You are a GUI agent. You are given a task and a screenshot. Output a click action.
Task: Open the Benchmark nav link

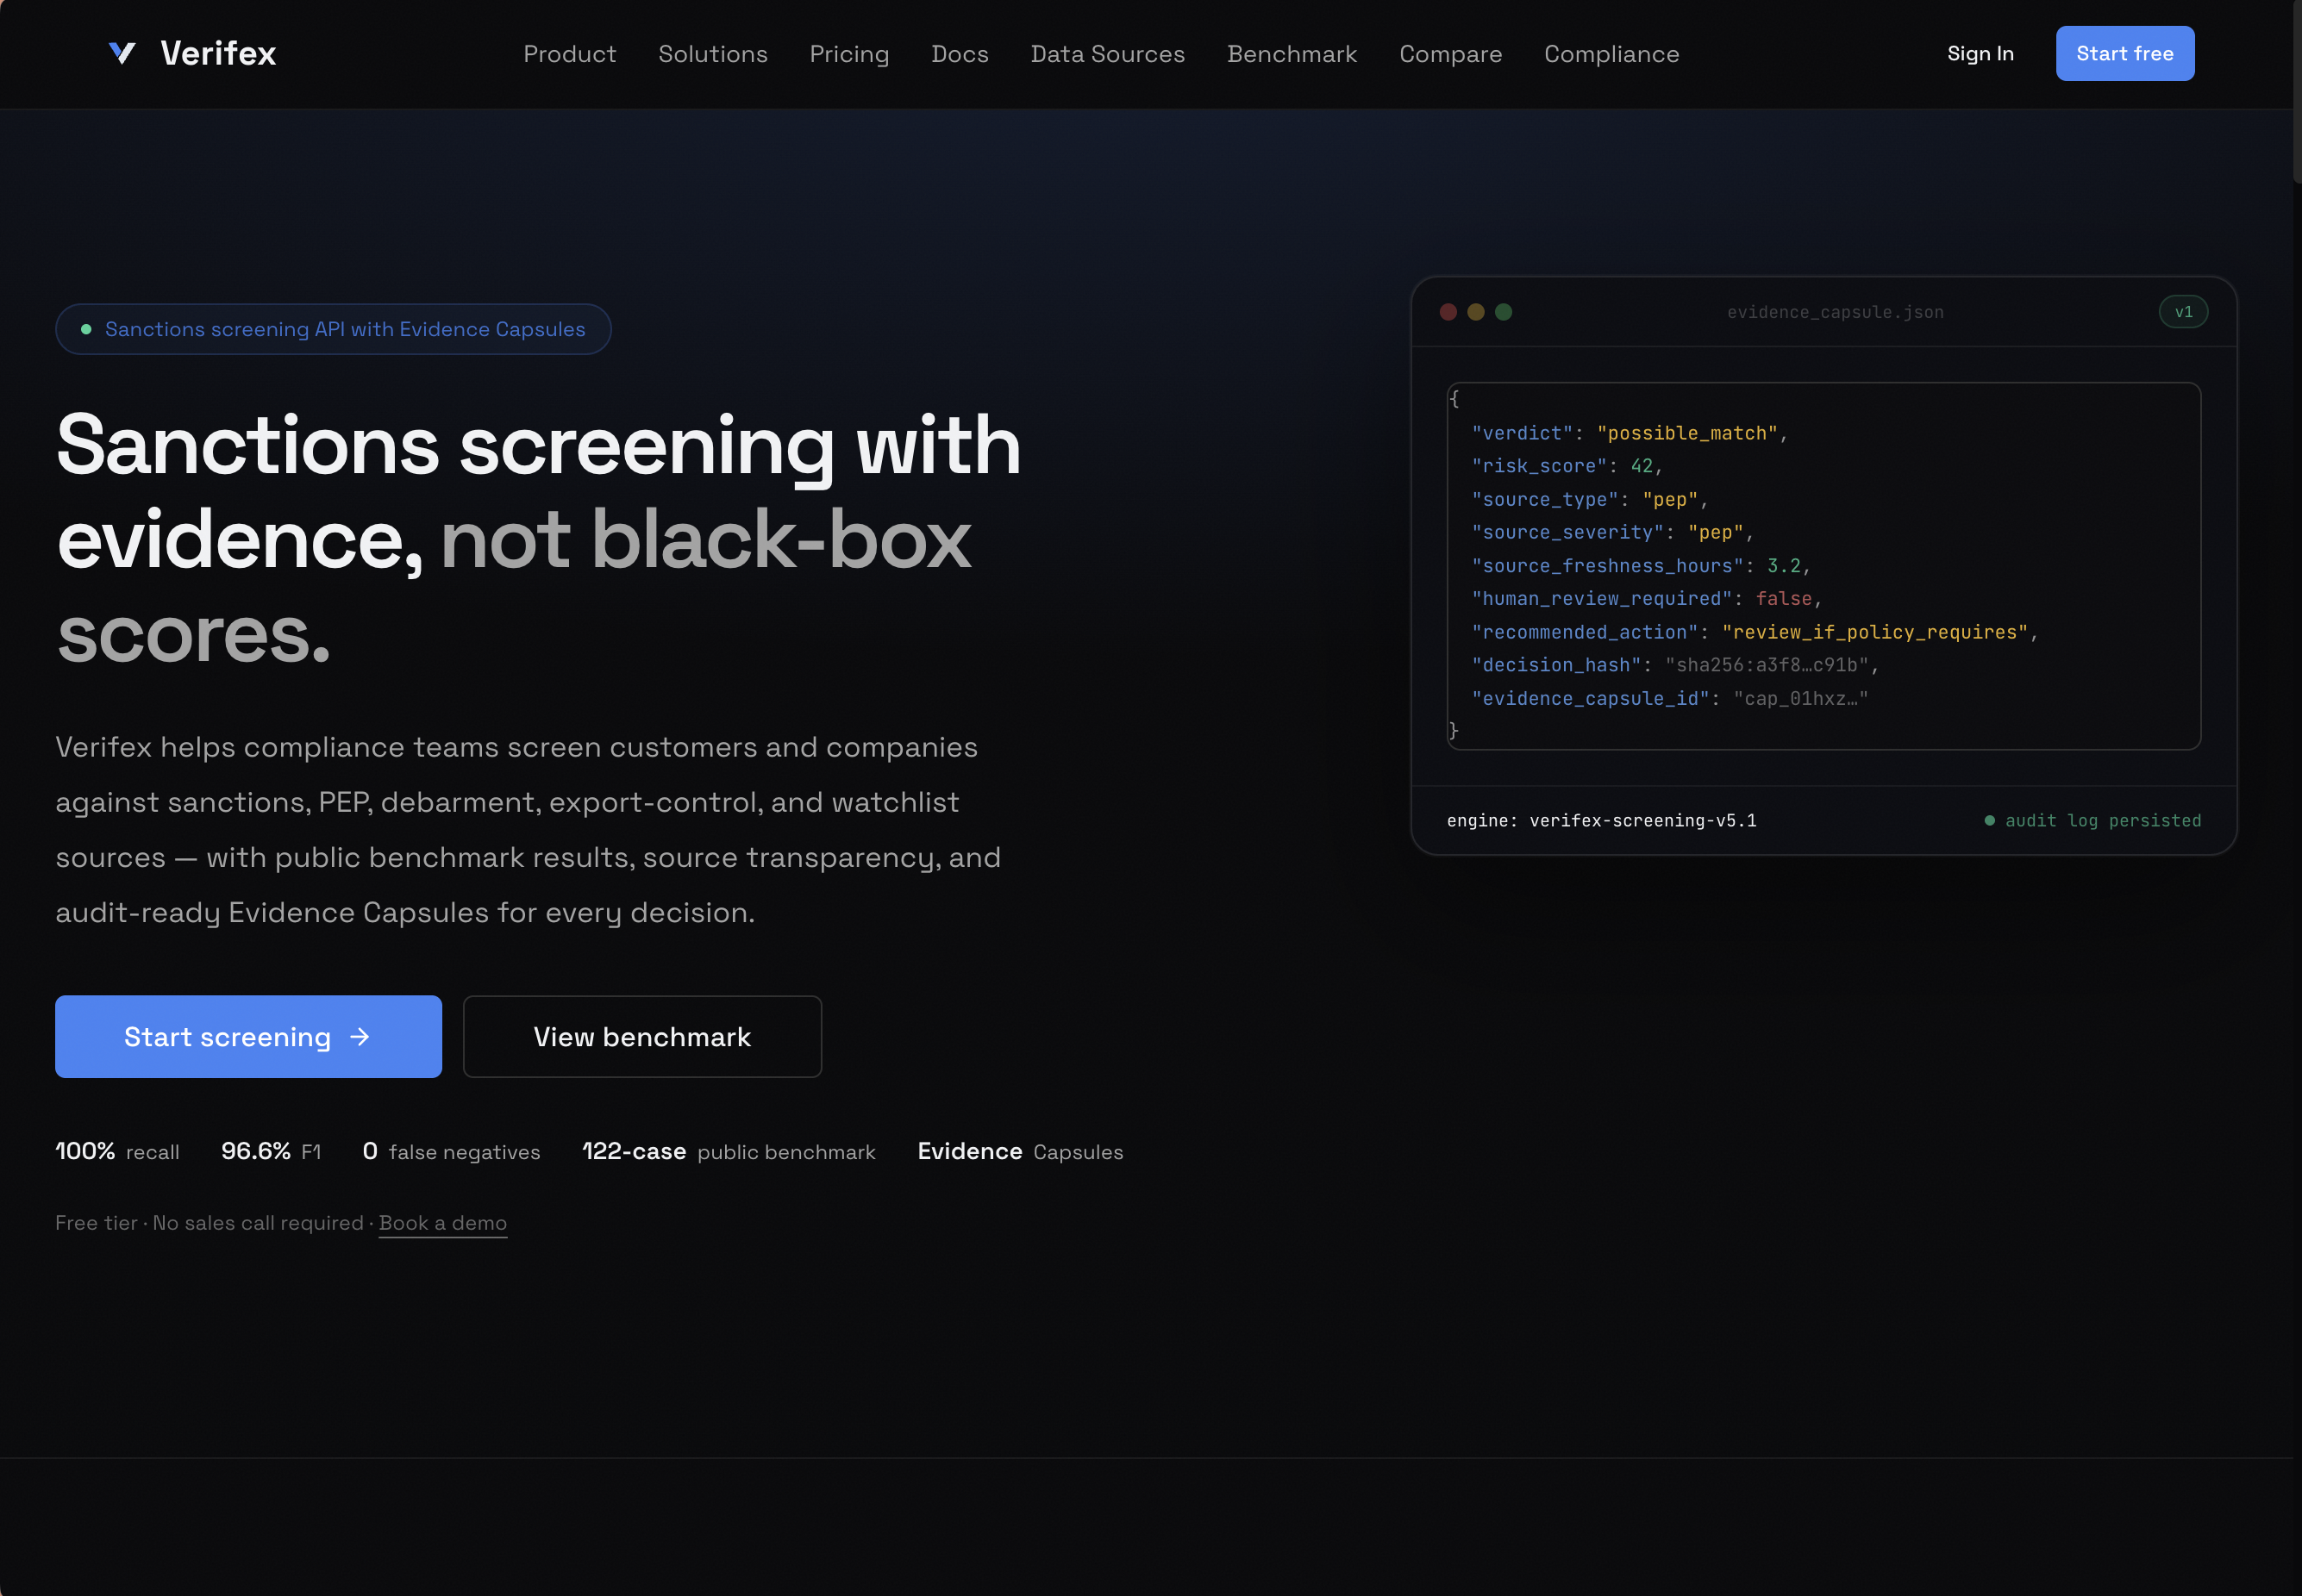pyautogui.click(x=1292, y=54)
